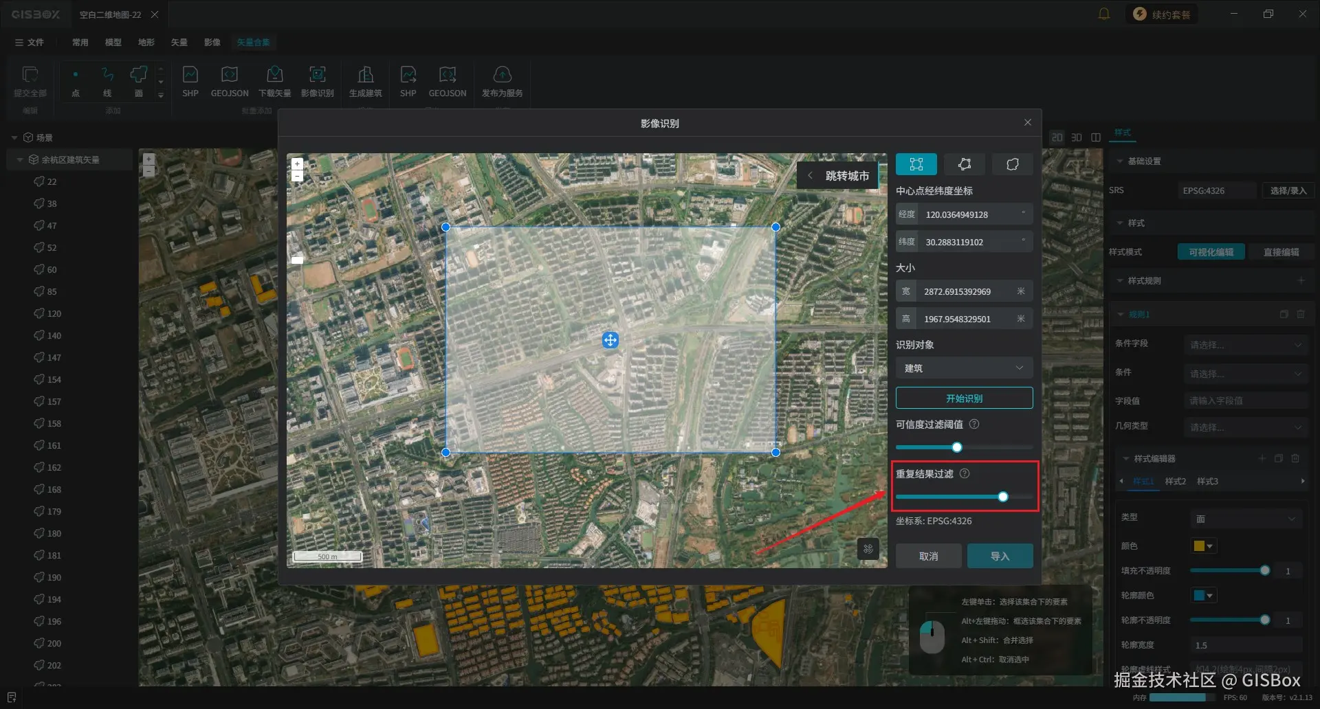Open the 轮廓颜色 color swatch
The image size is (1320, 709).
[x=1203, y=596]
